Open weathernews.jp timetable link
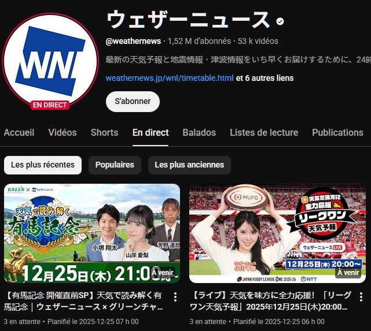Viewport: 371px width, 331px height. click(170, 78)
